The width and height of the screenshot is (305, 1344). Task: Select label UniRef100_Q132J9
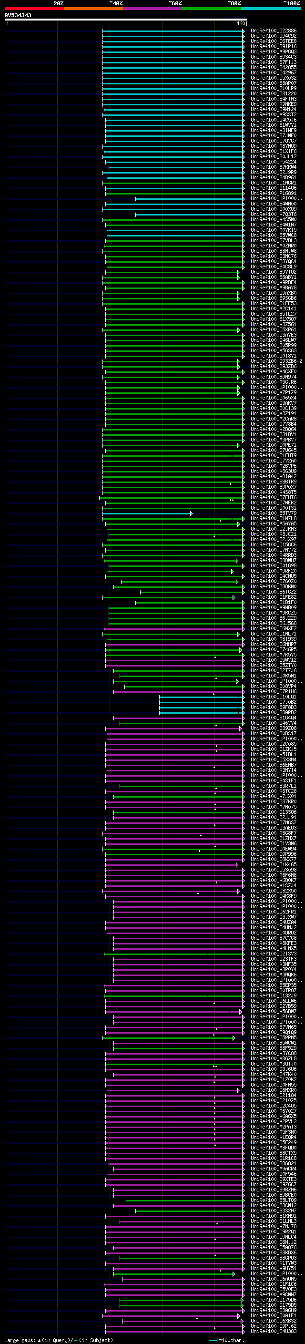coord(273,996)
